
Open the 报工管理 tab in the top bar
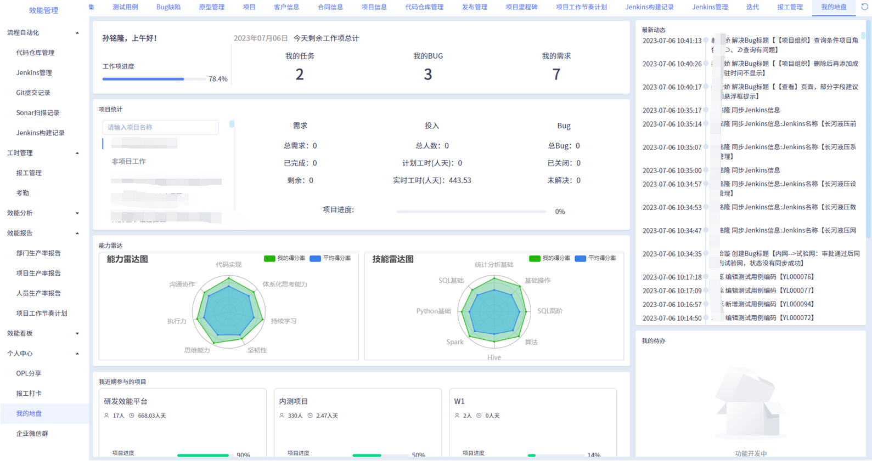pyautogui.click(x=790, y=7)
